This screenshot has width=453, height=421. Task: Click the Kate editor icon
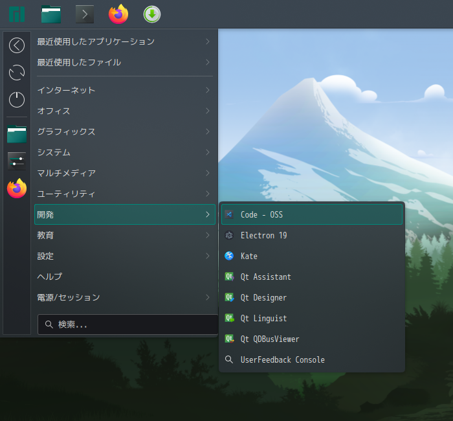coord(229,256)
